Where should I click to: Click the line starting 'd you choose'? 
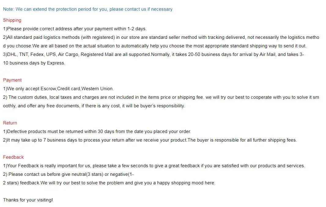pyautogui.click(x=154, y=46)
